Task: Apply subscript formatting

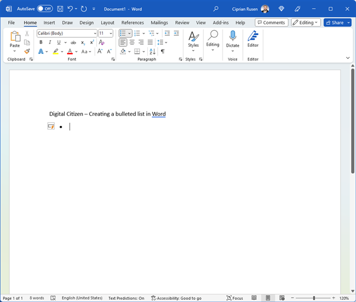Action: click(83, 42)
